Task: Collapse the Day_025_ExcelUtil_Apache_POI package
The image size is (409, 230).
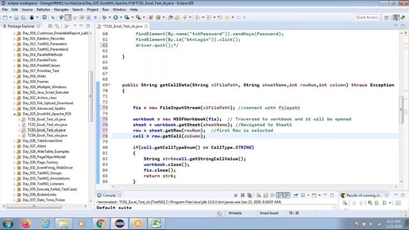Action: (x=14, y=114)
